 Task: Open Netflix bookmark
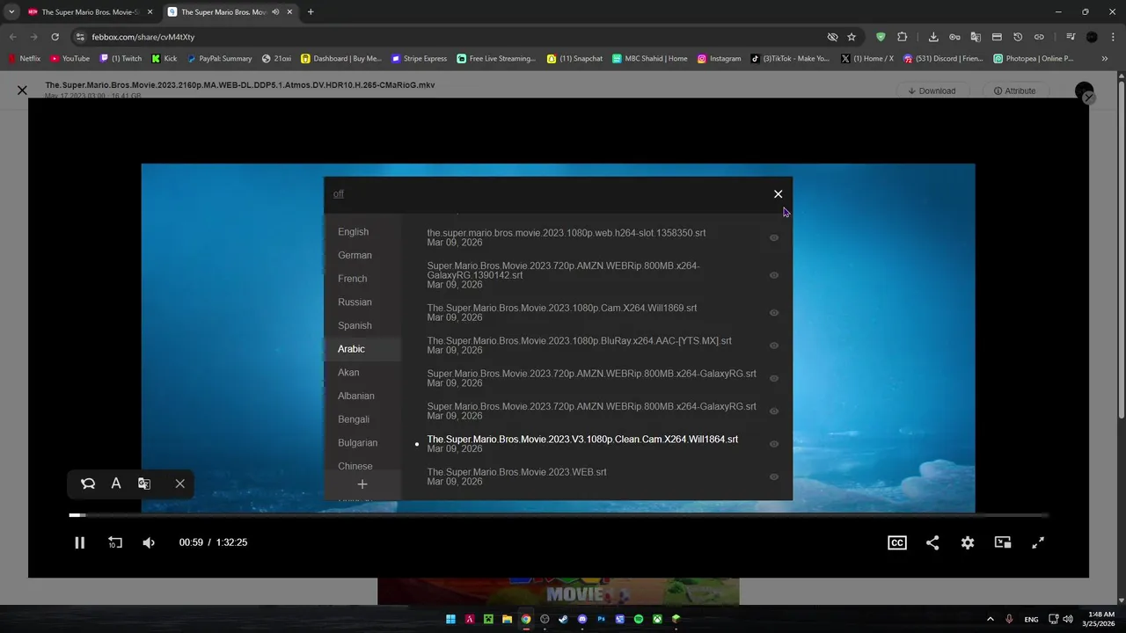(25, 59)
